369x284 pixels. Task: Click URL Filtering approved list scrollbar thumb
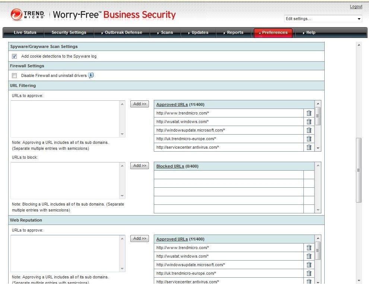click(318, 116)
